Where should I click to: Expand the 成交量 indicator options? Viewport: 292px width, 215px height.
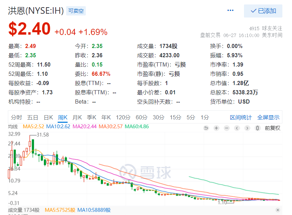pos(15,210)
